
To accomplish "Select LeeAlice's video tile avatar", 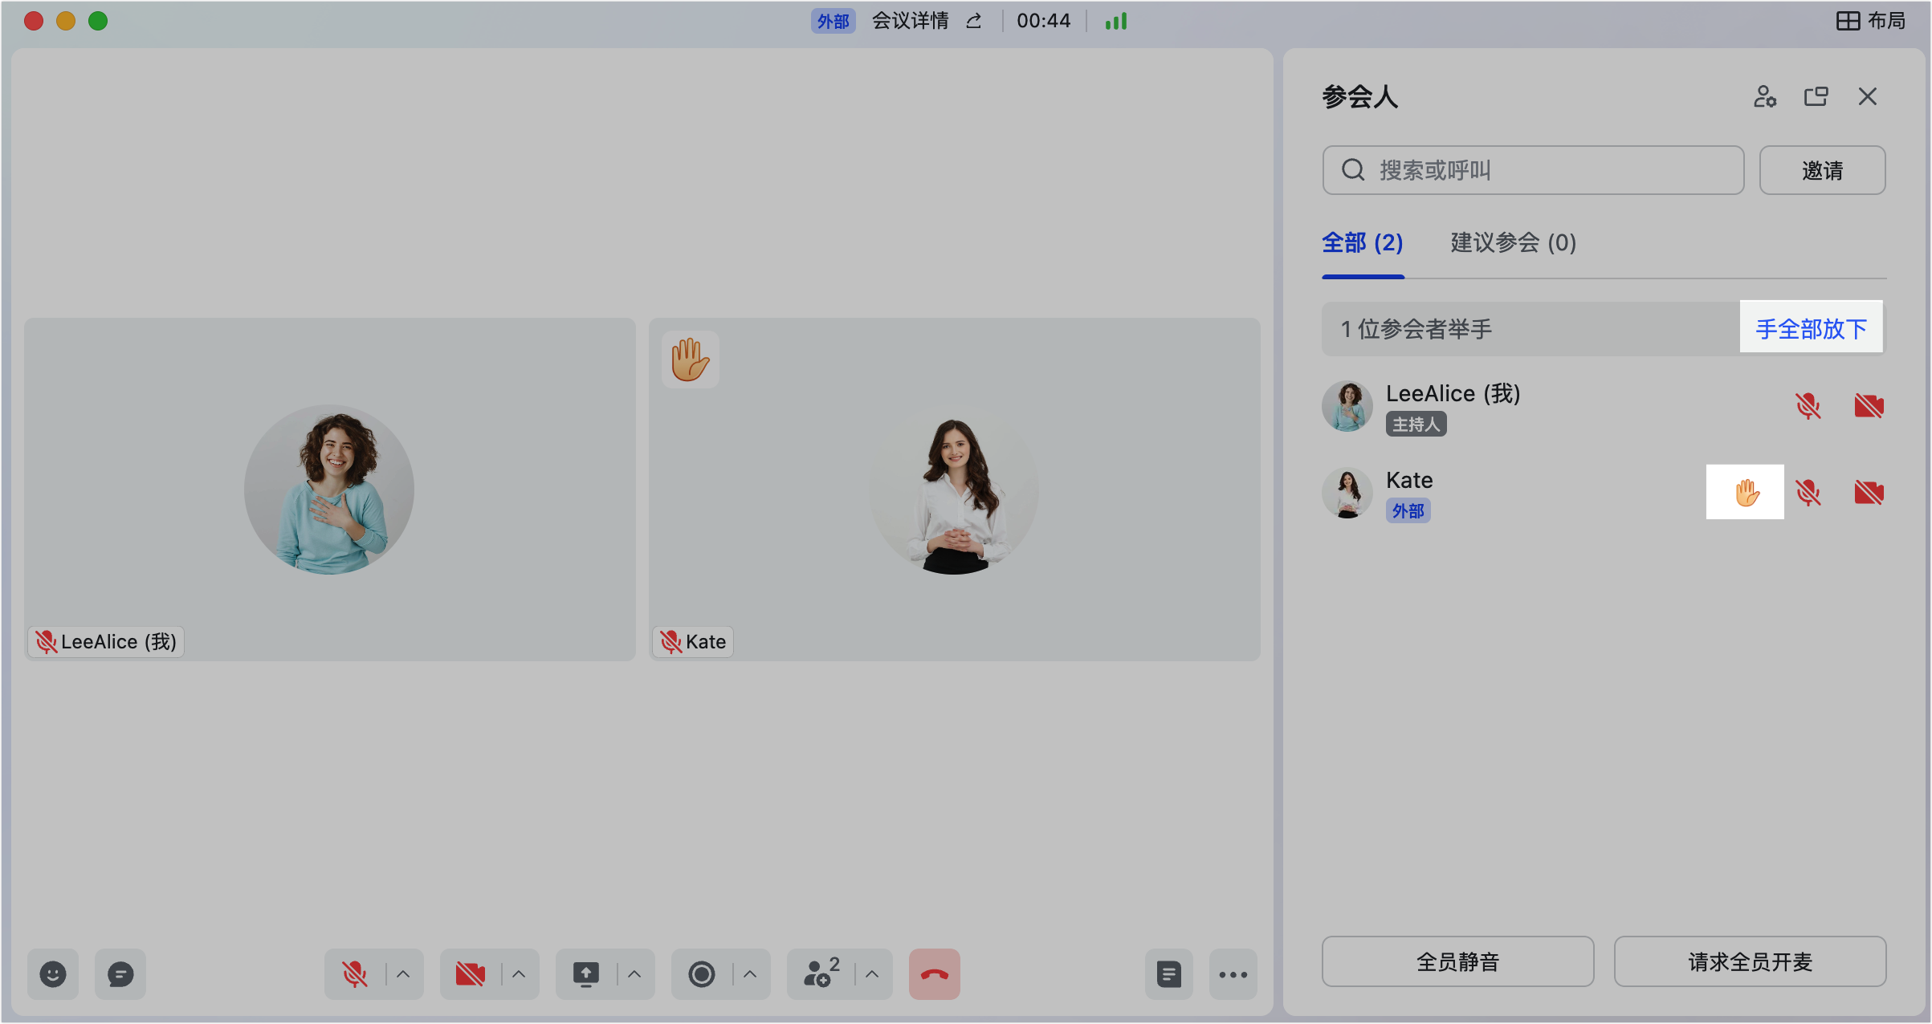I will coord(329,490).
